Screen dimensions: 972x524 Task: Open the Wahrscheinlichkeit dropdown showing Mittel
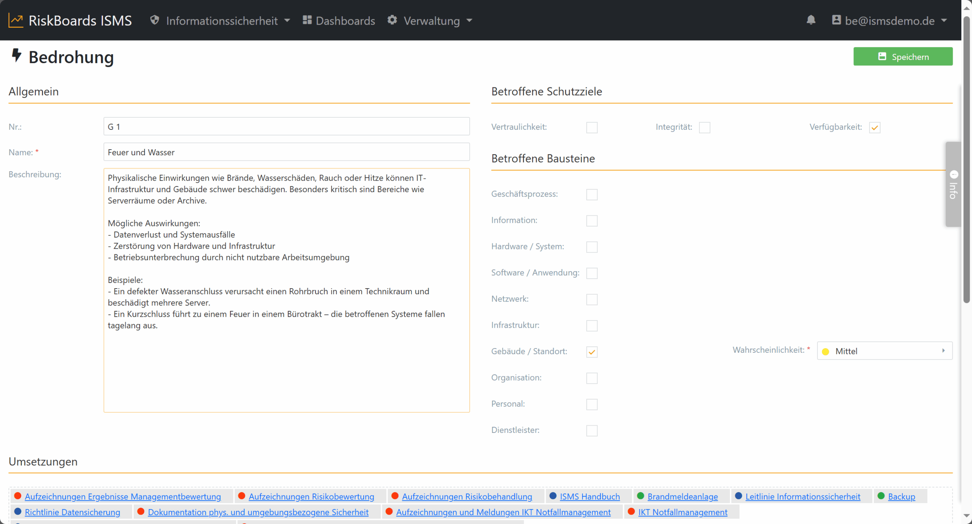[884, 351]
